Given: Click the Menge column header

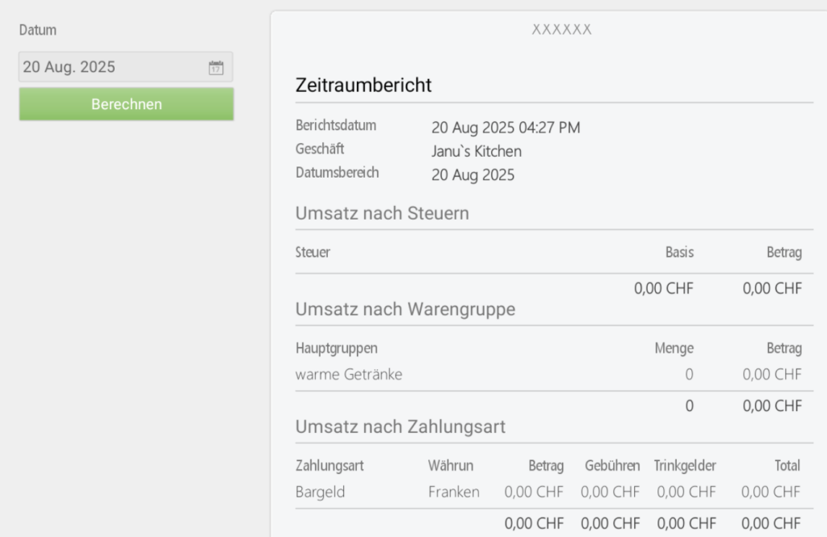Looking at the screenshot, I should click(x=674, y=348).
